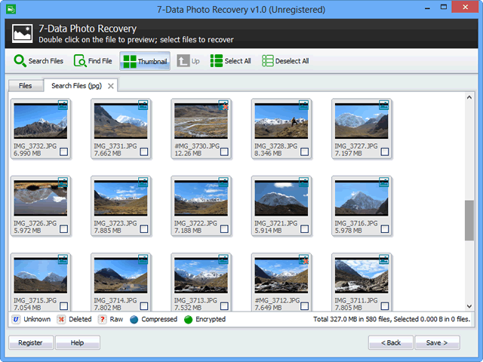Click the Search Files magnifier icon
The width and height of the screenshot is (483, 362).
click(x=20, y=60)
